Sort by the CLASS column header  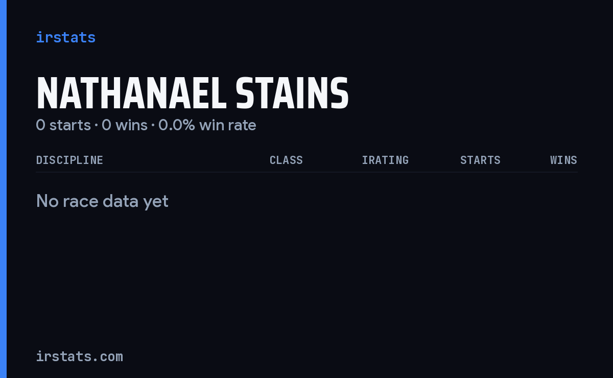click(286, 160)
